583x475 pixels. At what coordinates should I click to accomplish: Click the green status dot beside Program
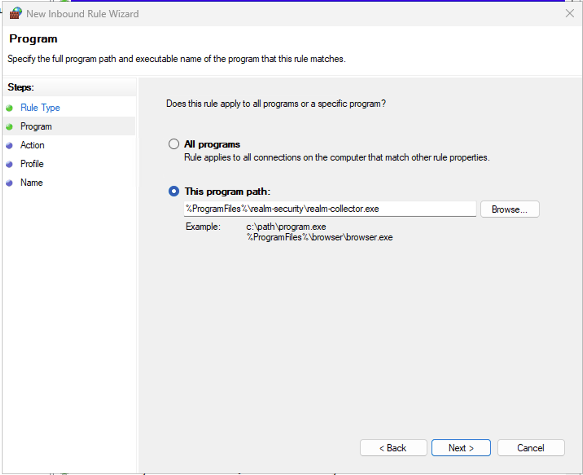coord(9,126)
